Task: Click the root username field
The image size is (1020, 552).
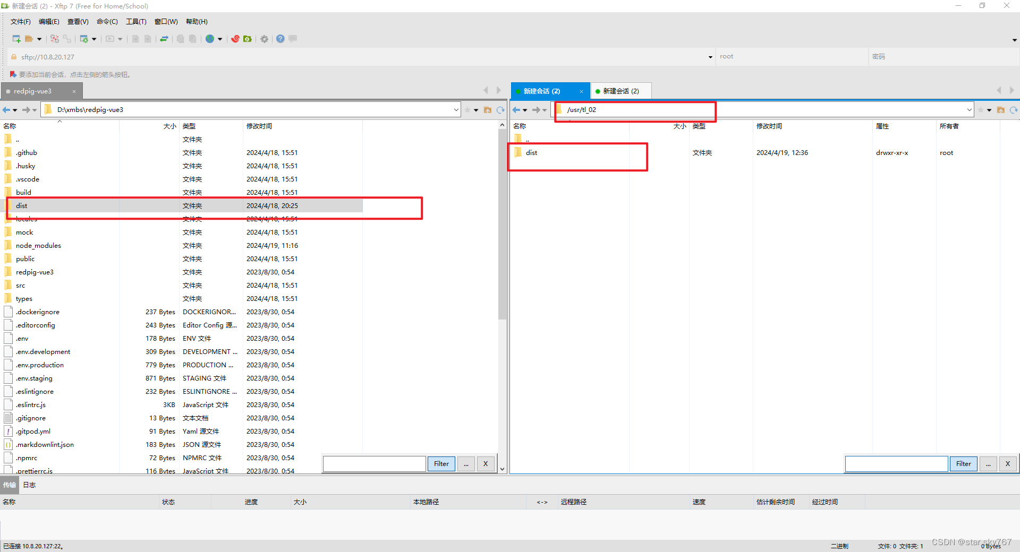Action: [x=792, y=57]
